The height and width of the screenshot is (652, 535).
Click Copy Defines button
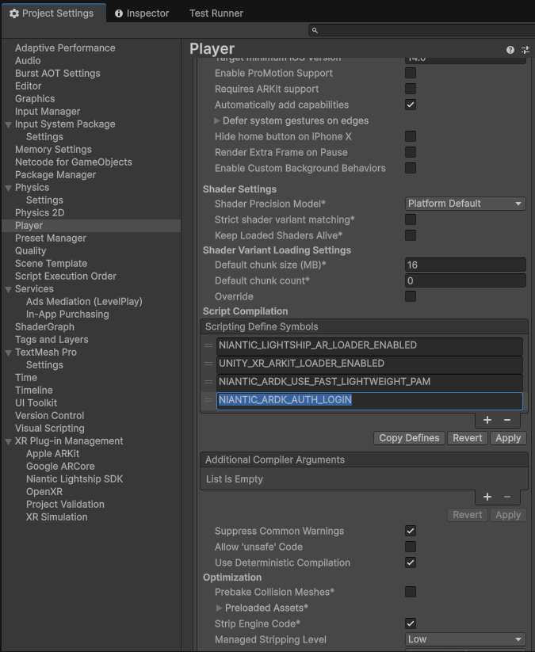coord(409,438)
